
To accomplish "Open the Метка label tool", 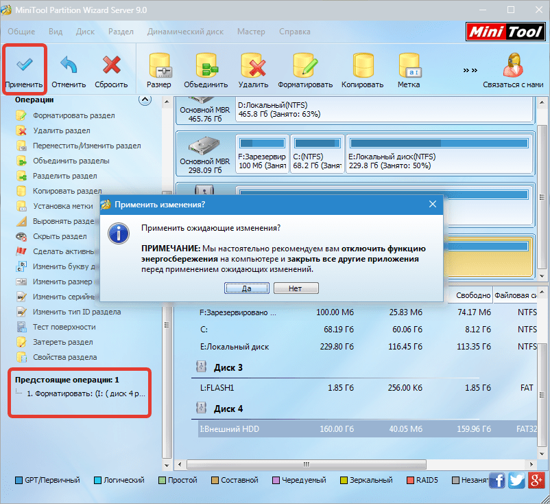I will [x=409, y=66].
